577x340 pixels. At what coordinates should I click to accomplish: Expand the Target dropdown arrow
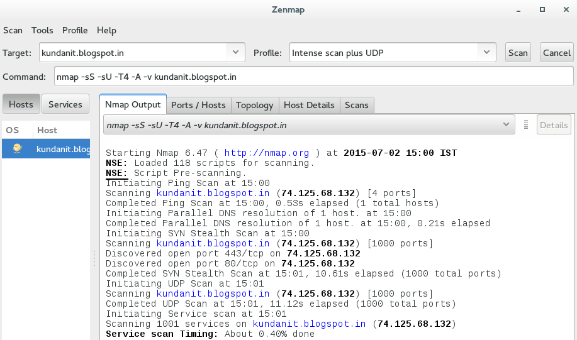click(236, 53)
